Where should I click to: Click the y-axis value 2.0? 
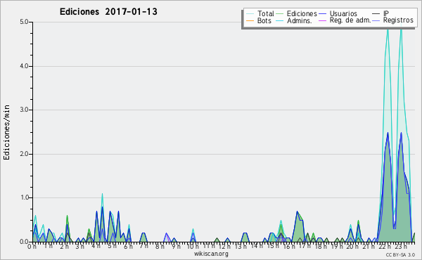point(24,154)
